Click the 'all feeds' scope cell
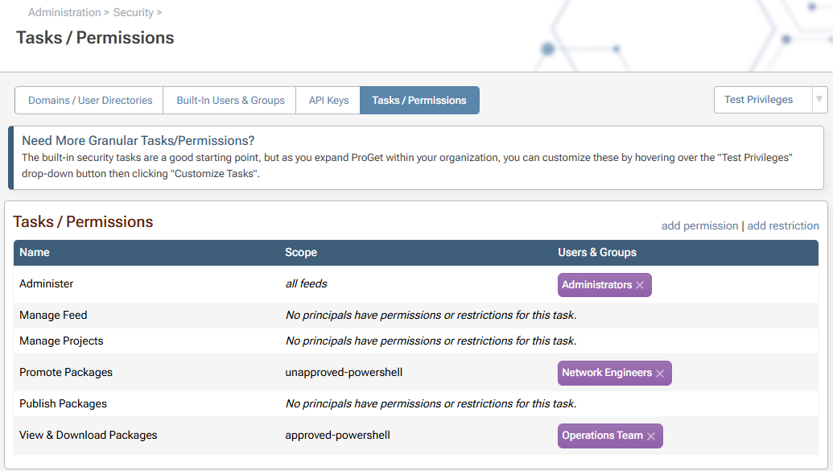Image resolution: width=833 pixels, height=471 pixels. [306, 283]
